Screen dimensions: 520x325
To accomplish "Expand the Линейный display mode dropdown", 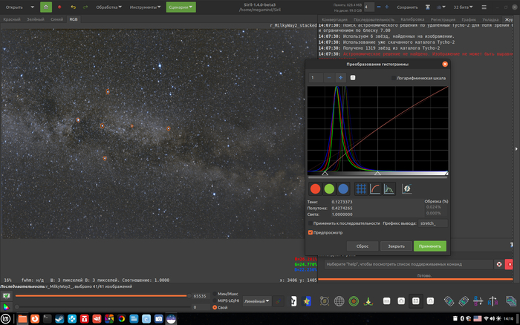I will (257, 301).
